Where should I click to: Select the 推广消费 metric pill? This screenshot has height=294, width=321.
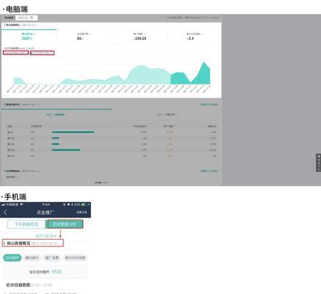point(52,258)
